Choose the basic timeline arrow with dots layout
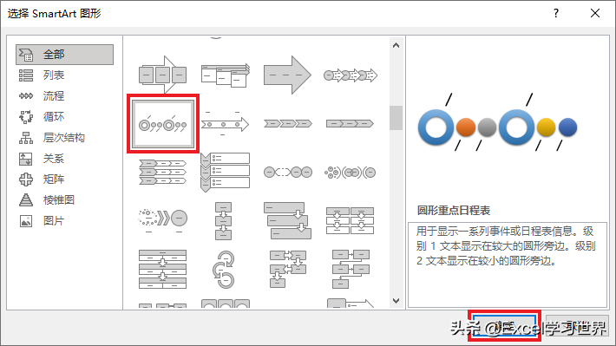 [x=225, y=124]
